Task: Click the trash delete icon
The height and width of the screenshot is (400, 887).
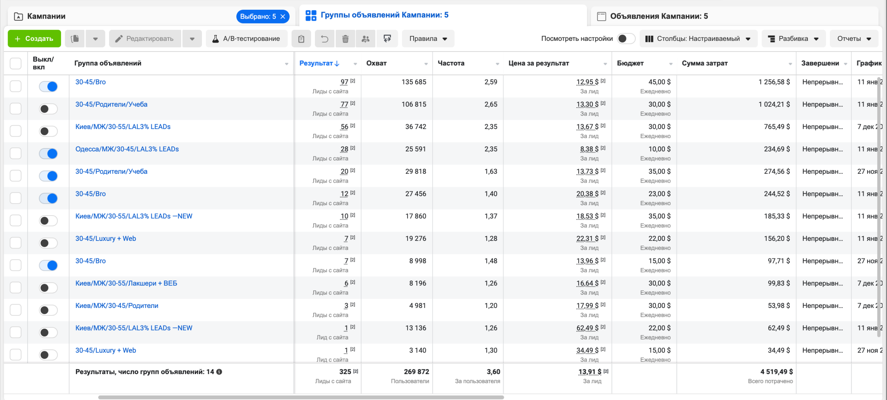Action: pos(345,39)
